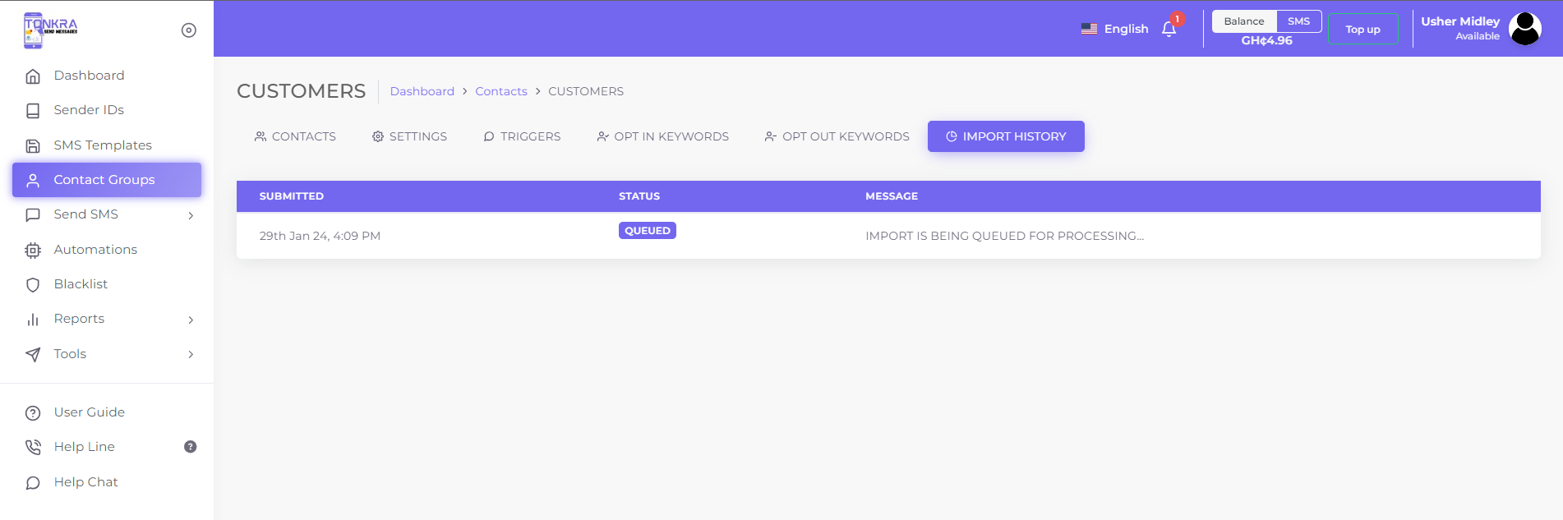Switch balance display to SMS

[x=1298, y=21]
